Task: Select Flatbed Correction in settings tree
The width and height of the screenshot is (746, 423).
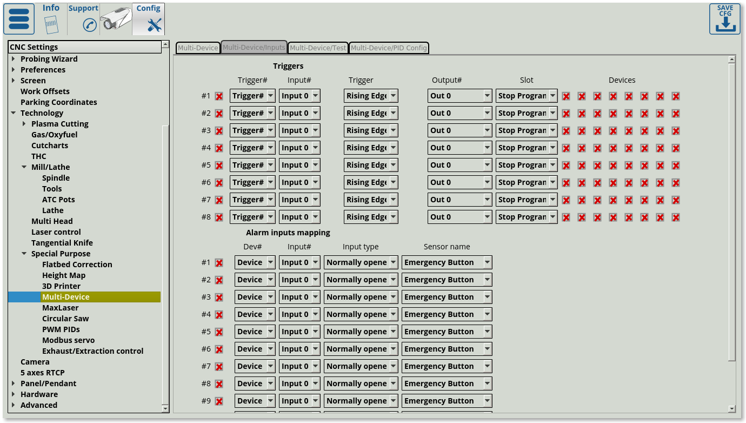Action: 77,265
